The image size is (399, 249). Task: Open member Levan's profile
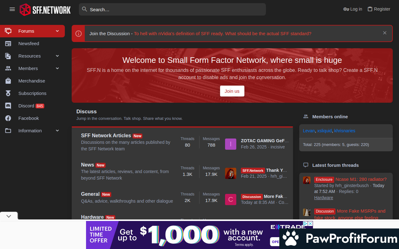[x=309, y=131]
